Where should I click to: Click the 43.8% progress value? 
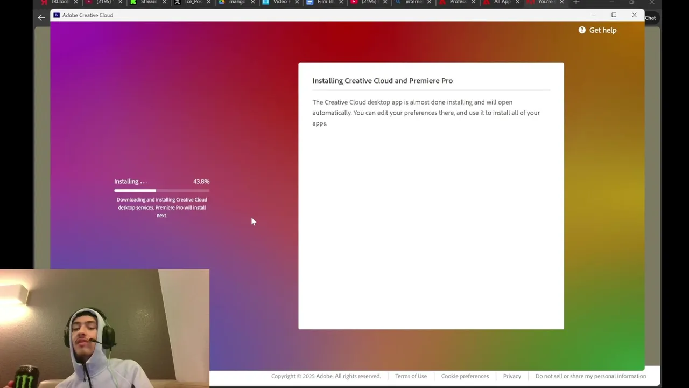click(201, 182)
